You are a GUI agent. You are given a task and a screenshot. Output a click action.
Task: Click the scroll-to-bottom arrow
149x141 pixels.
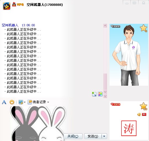105,96
